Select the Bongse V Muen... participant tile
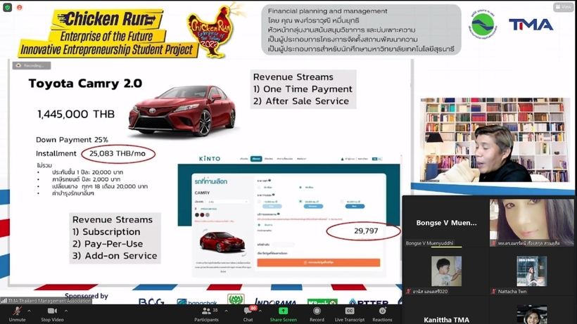 point(446,223)
